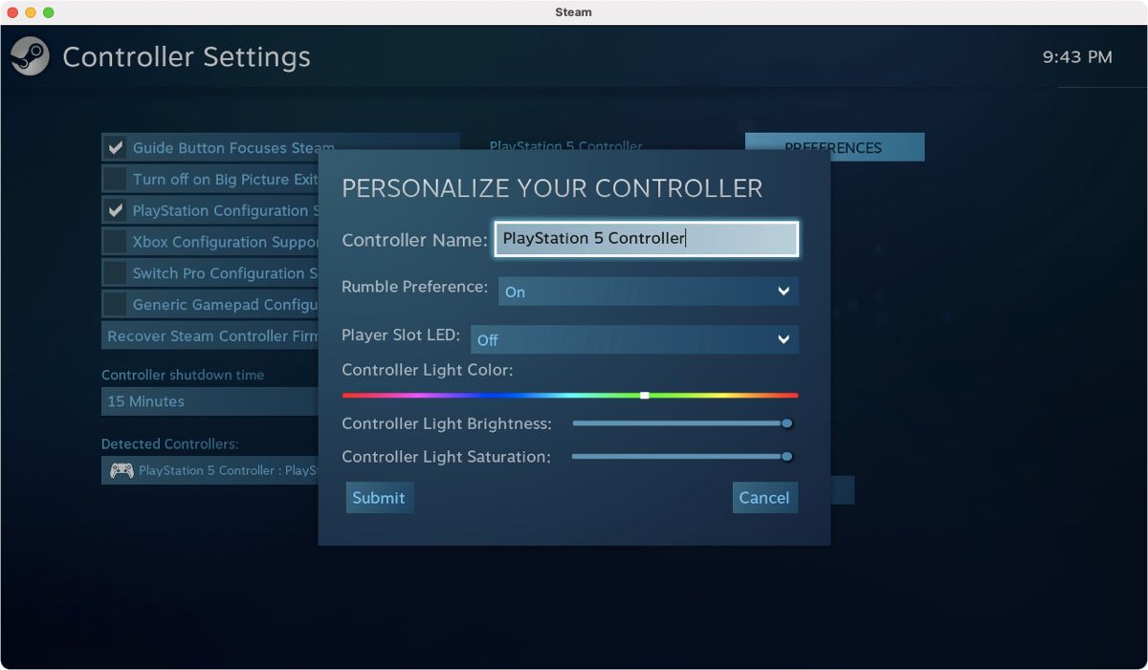Image resolution: width=1148 pixels, height=670 pixels.
Task: Open the Preferences panel
Action: click(x=834, y=147)
